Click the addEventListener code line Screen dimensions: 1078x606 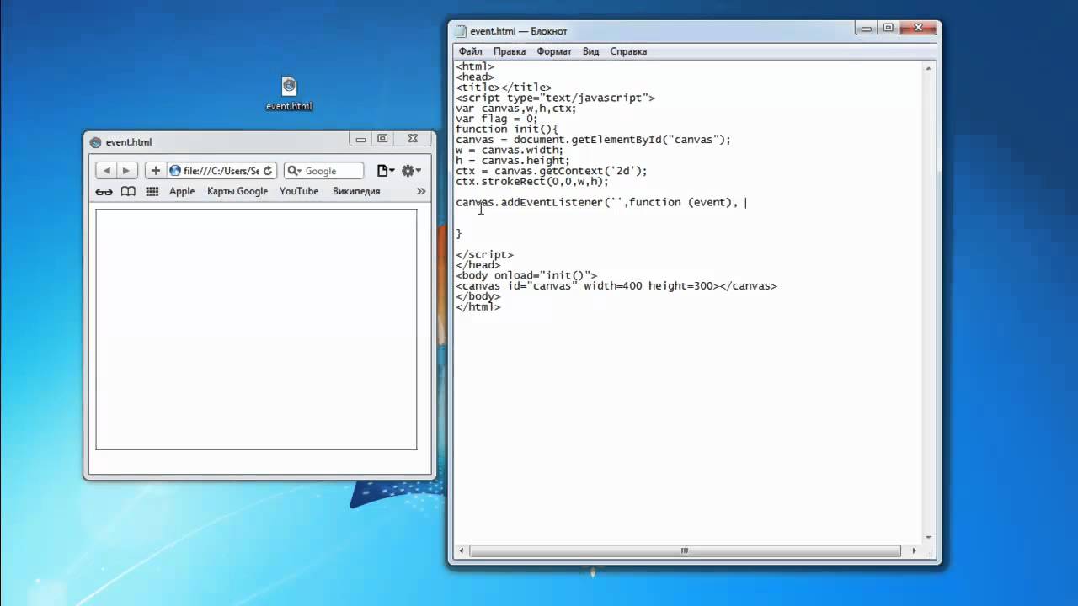[x=596, y=202]
